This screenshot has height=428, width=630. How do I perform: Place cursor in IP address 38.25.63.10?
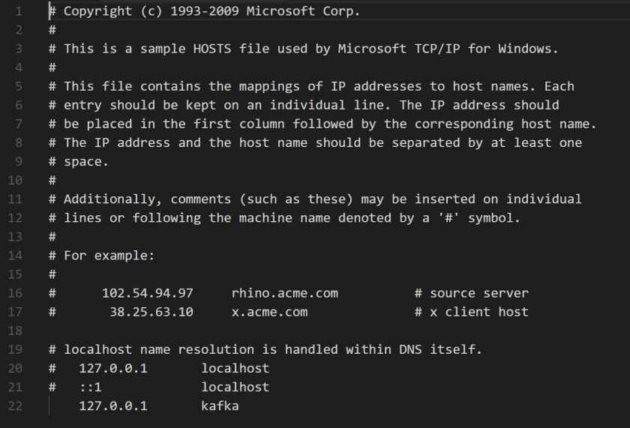click(151, 312)
